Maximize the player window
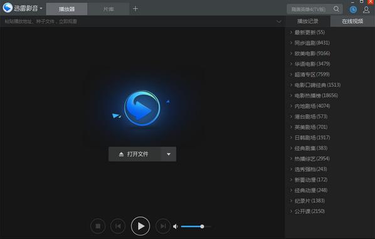The height and width of the screenshot is (239, 375). tap(361, 2)
